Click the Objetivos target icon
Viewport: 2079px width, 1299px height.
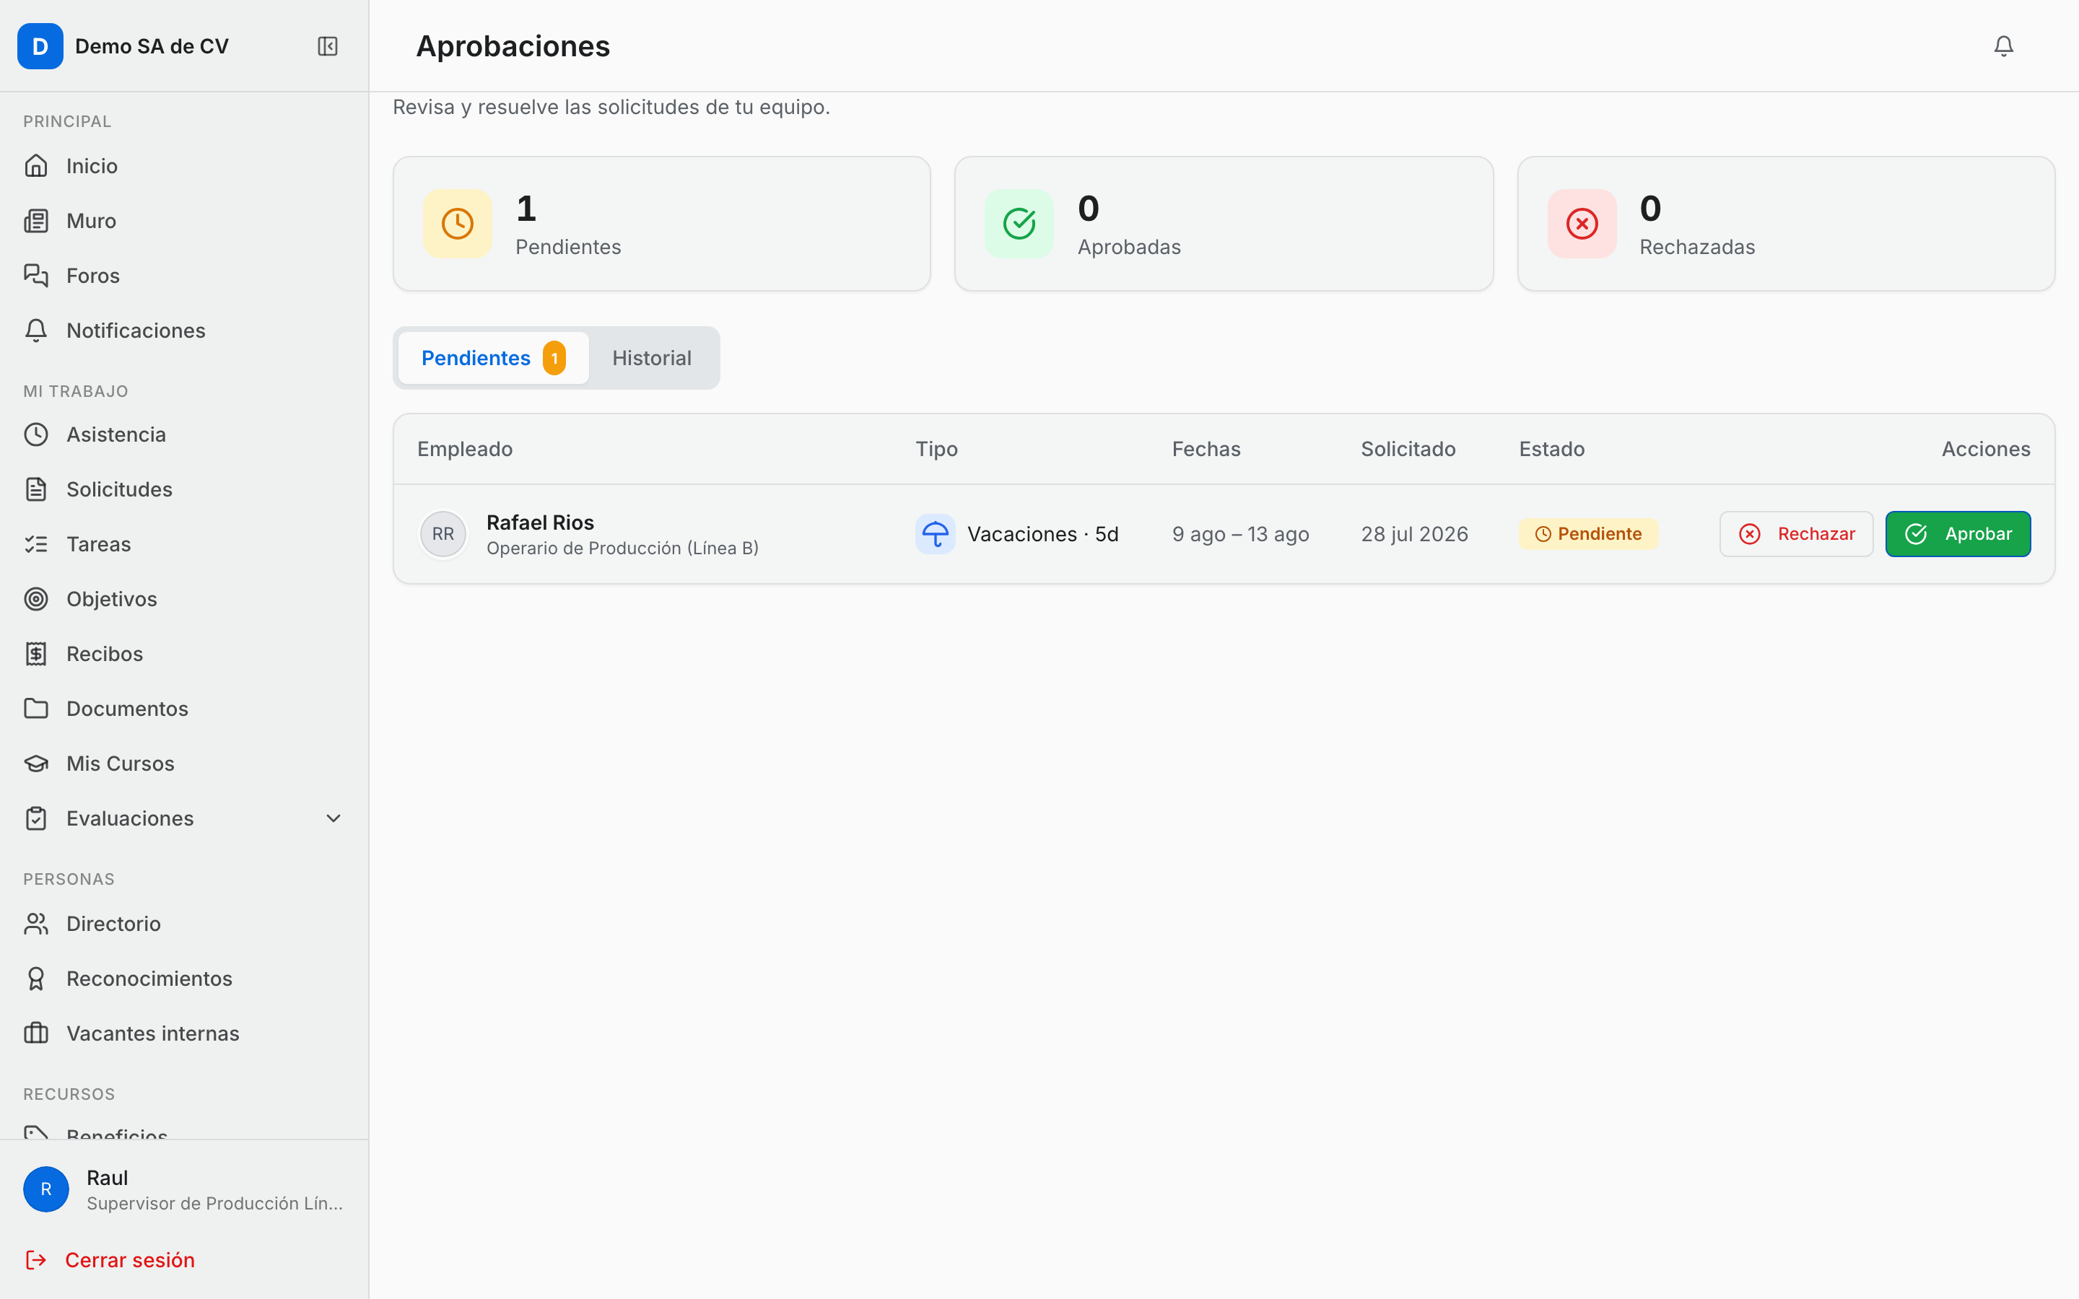pos(36,599)
